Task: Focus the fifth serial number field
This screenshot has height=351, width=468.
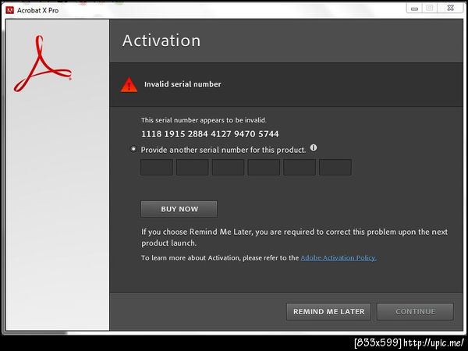Action: (300, 167)
